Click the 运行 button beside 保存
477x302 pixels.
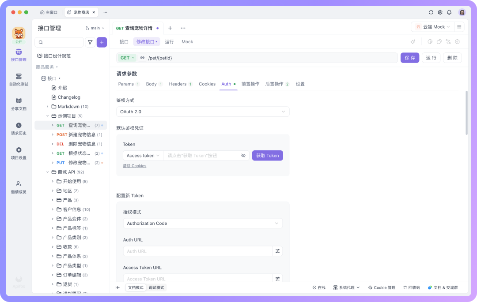[x=431, y=58]
